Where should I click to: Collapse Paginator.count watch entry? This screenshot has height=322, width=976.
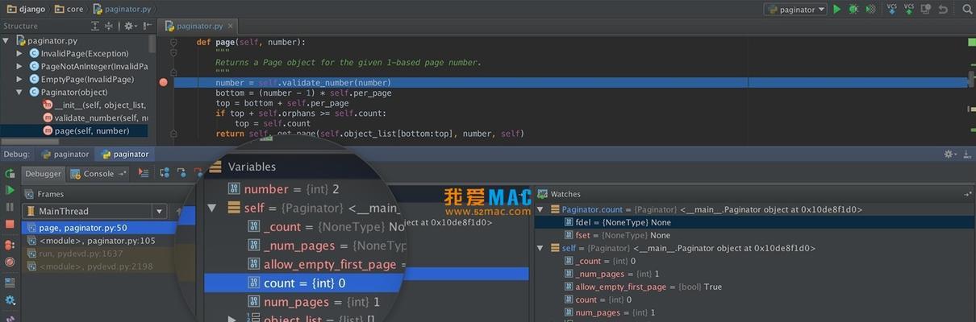pos(540,209)
